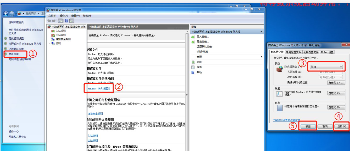Expand the 监视 tree node

[x=49, y=43]
